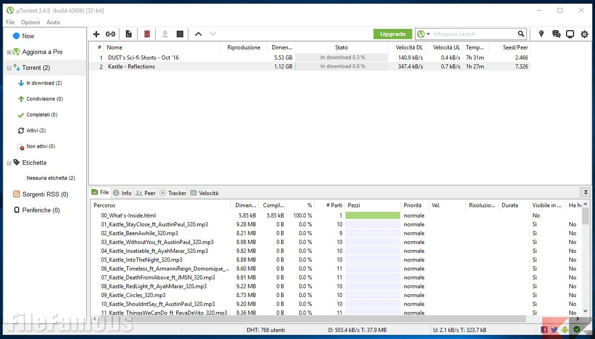Screen dimensions: 595x339
Task: Select Now in the sidebar
Action: click(28, 36)
